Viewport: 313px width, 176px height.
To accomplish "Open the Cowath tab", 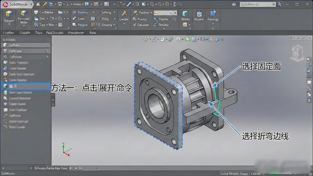I will click(x=25, y=33).
